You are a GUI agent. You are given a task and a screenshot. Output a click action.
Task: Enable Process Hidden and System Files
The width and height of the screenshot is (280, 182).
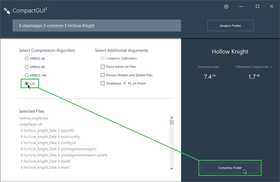pyautogui.click(x=103, y=75)
